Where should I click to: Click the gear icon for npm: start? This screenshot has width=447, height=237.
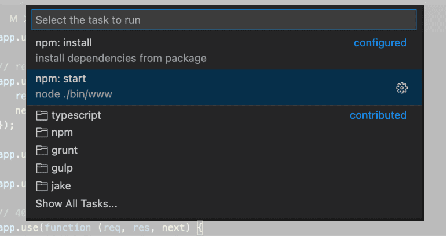[402, 87]
